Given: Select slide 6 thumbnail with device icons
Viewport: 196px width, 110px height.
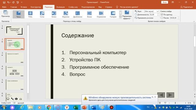Looking at the screenshot, I should pos(14,97).
